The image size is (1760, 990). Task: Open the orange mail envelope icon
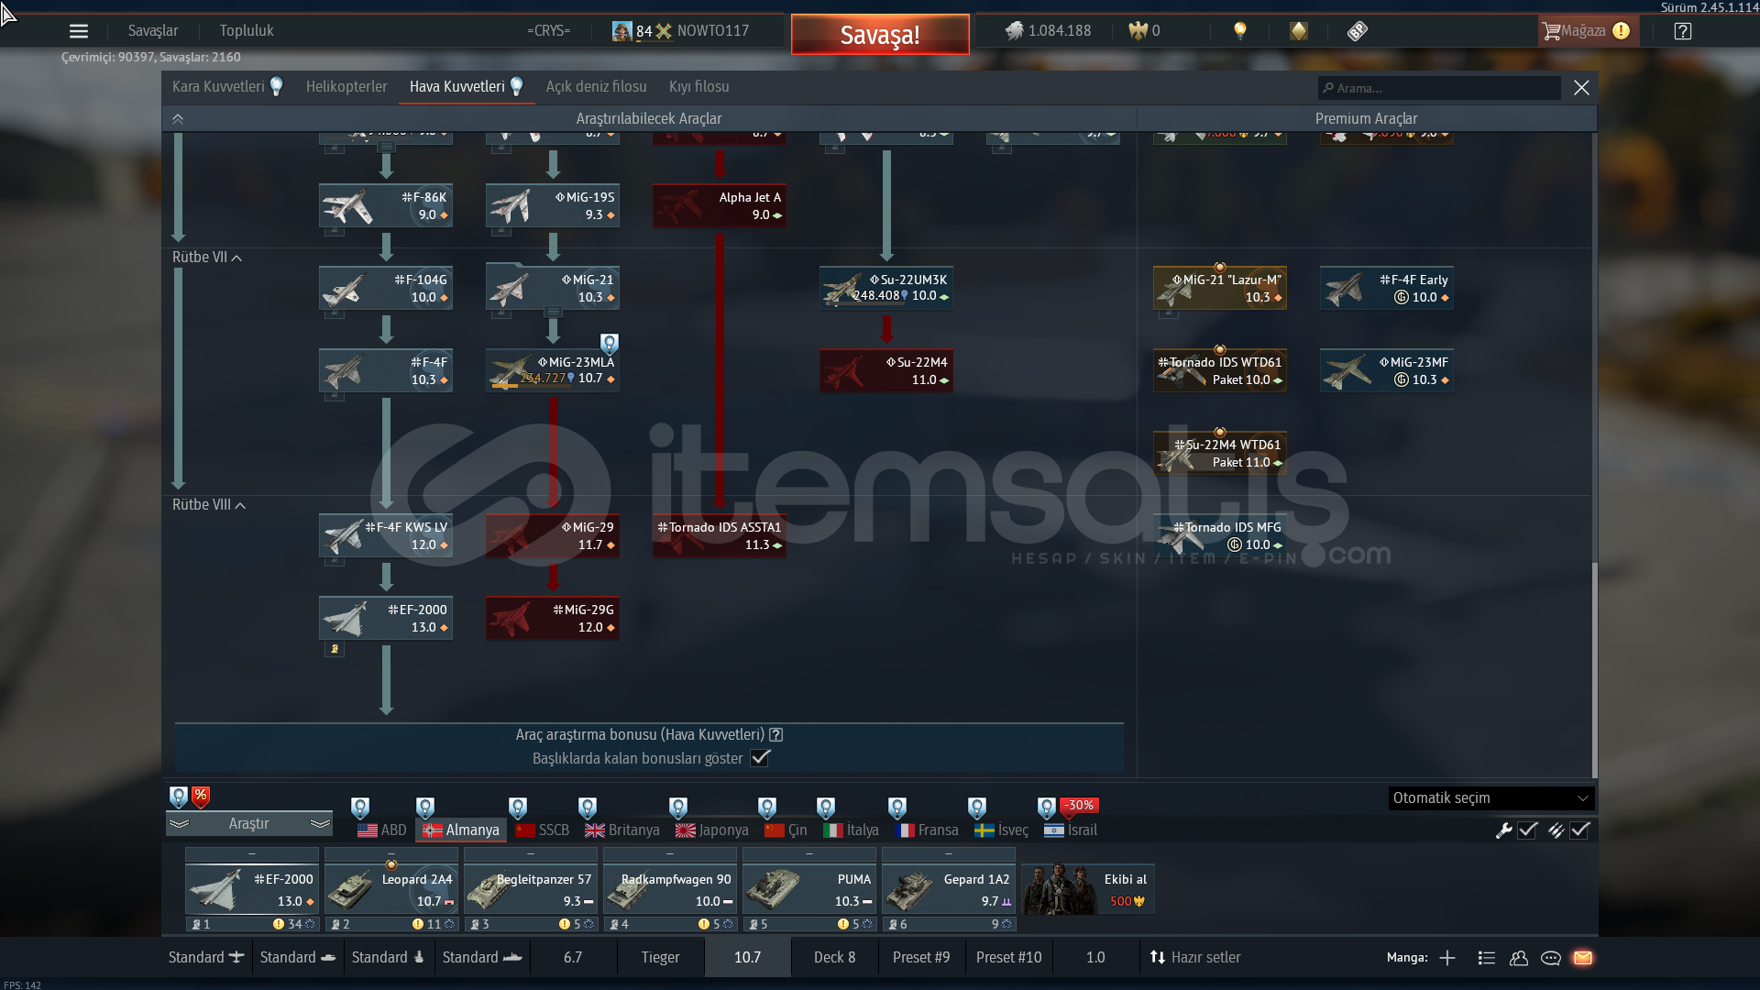tap(1583, 958)
